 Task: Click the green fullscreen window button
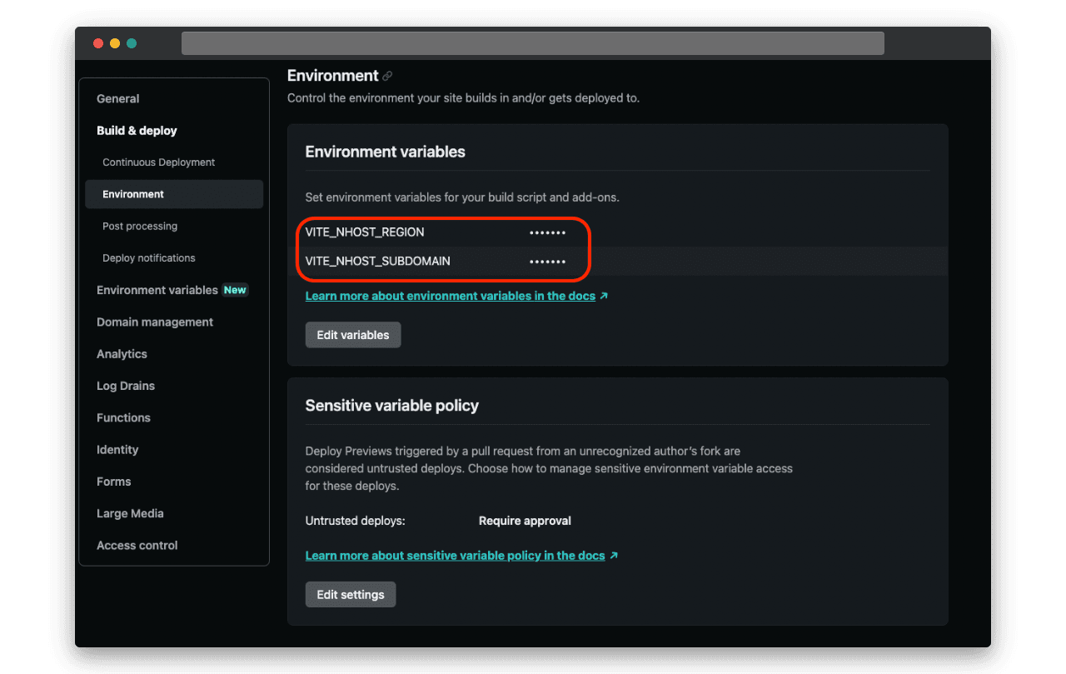(132, 43)
